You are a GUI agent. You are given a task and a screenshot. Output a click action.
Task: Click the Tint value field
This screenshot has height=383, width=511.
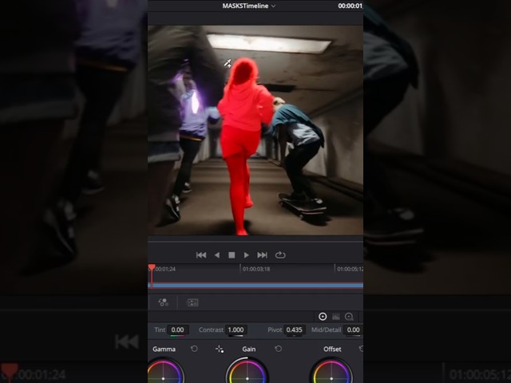(x=177, y=330)
